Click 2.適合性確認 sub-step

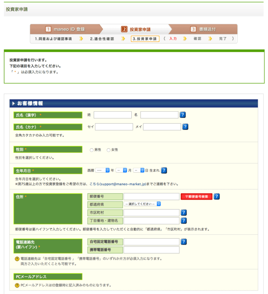click(102, 39)
